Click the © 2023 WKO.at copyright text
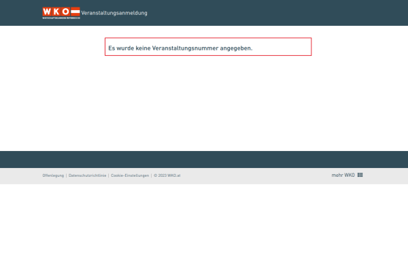The image size is (408, 255). [167, 175]
